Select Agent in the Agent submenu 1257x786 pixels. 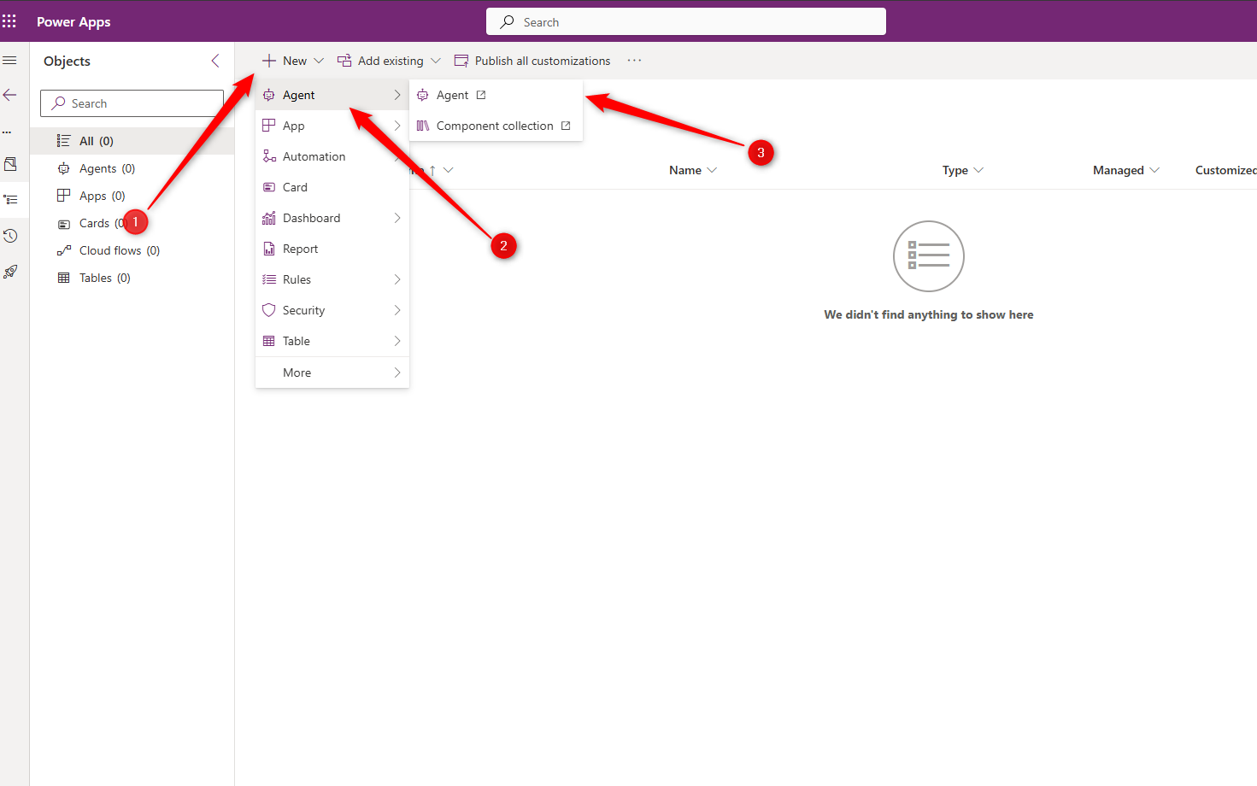(x=496, y=95)
